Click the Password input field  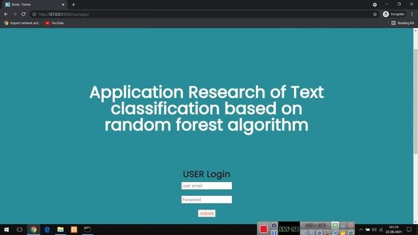[206, 200]
